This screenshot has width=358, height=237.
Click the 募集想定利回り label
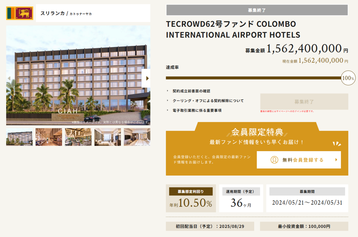coord(191,191)
